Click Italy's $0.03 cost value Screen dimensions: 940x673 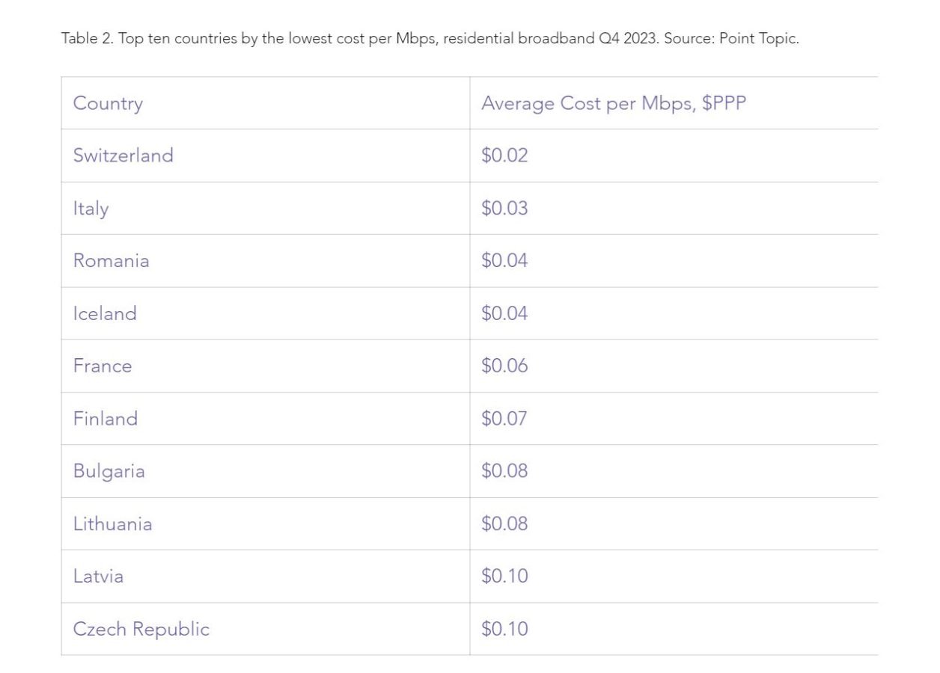pyautogui.click(x=504, y=208)
